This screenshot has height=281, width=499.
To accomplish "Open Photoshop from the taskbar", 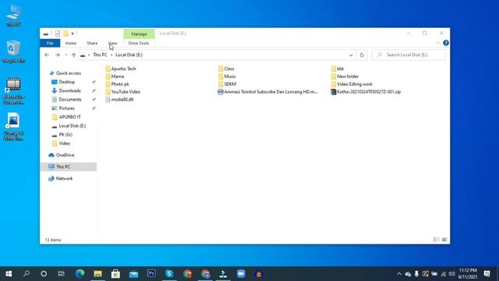I will [151, 274].
